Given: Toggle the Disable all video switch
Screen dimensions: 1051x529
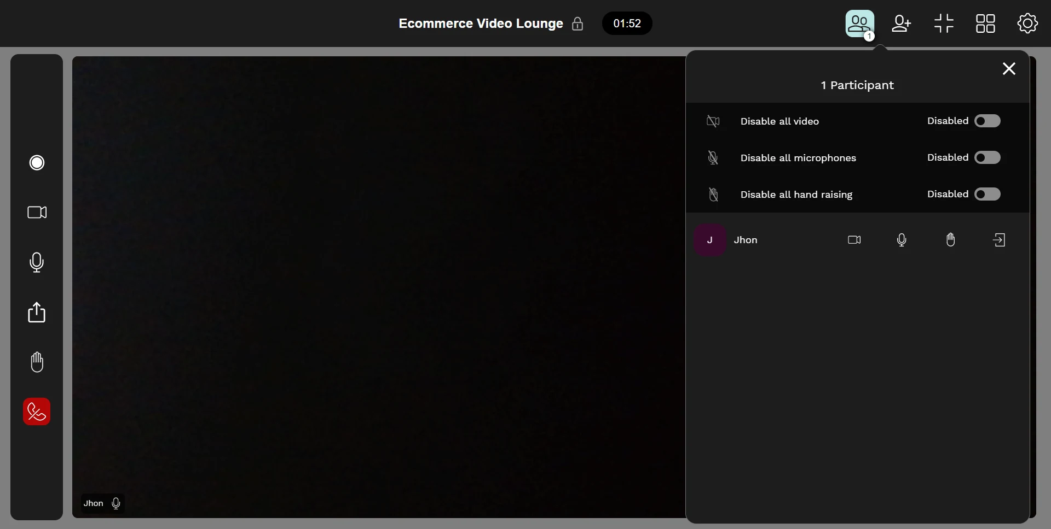Looking at the screenshot, I should coord(988,121).
